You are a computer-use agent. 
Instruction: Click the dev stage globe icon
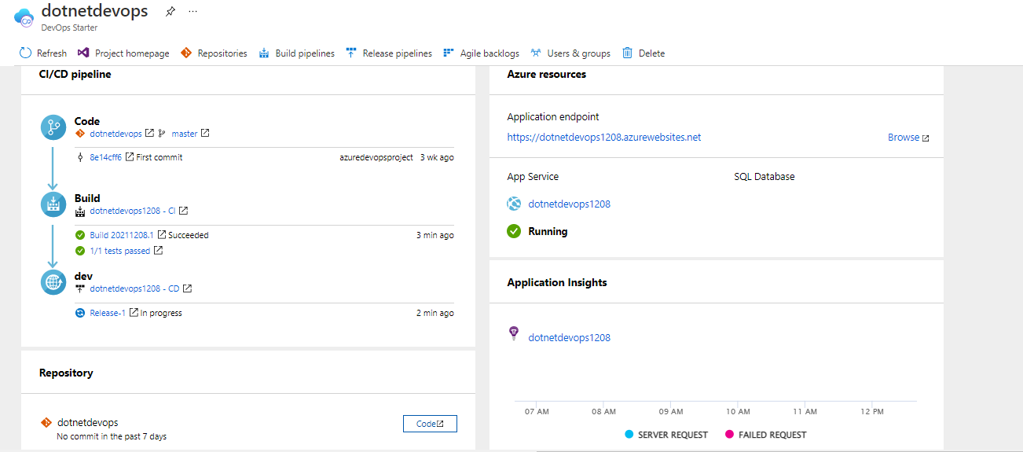coord(53,282)
